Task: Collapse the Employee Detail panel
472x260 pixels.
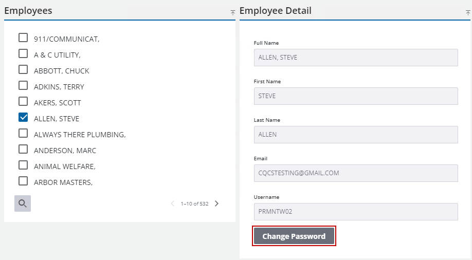Action: [x=467, y=12]
